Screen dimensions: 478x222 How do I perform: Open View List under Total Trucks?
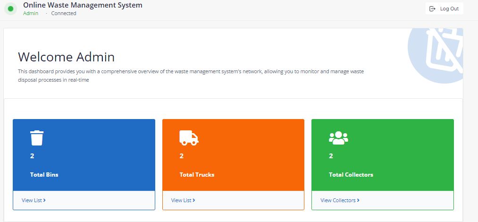click(x=183, y=200)
